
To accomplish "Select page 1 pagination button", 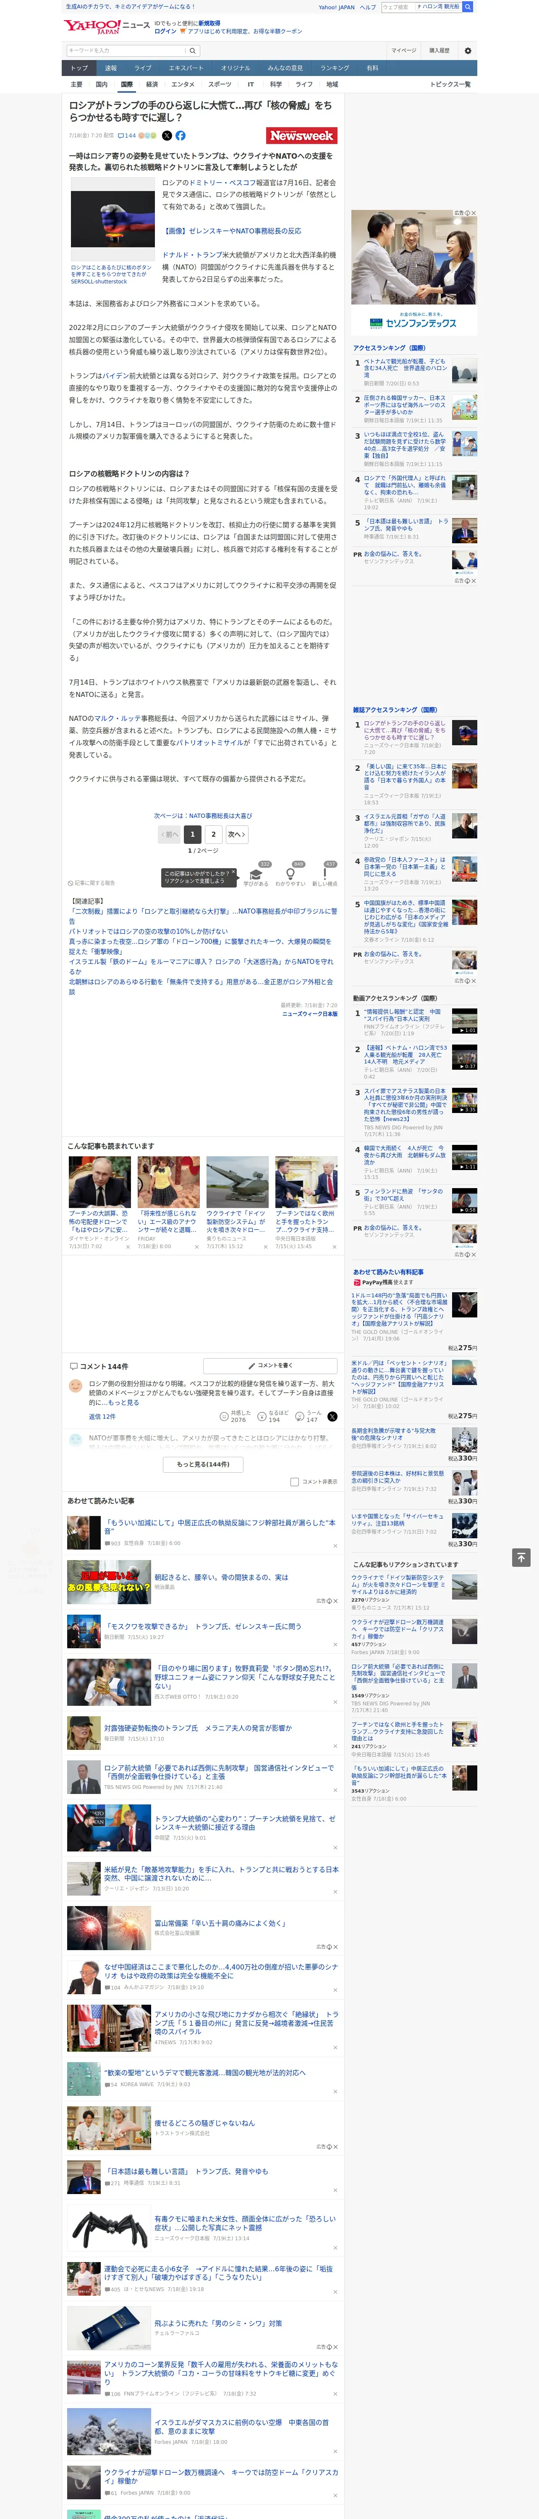I will click(193, 834).
